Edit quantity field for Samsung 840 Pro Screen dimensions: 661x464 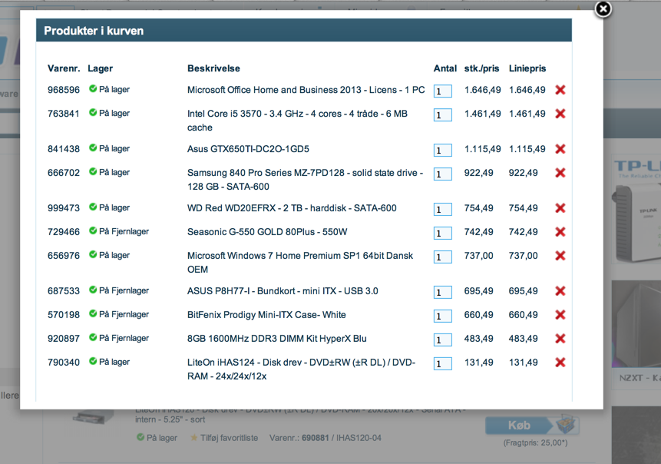[x=443, y=174]
